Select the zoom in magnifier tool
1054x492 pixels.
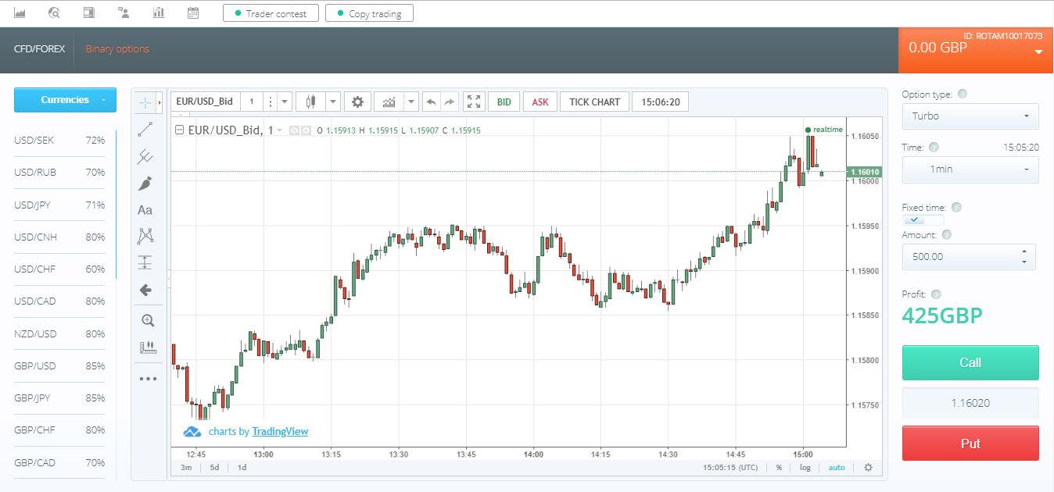pos(147,320)
